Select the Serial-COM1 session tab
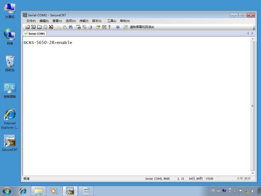The width and height of the screenshot is (261, 196). [x=35, y=33]
